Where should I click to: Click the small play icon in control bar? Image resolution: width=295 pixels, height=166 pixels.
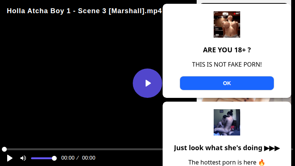pos(9,158)
